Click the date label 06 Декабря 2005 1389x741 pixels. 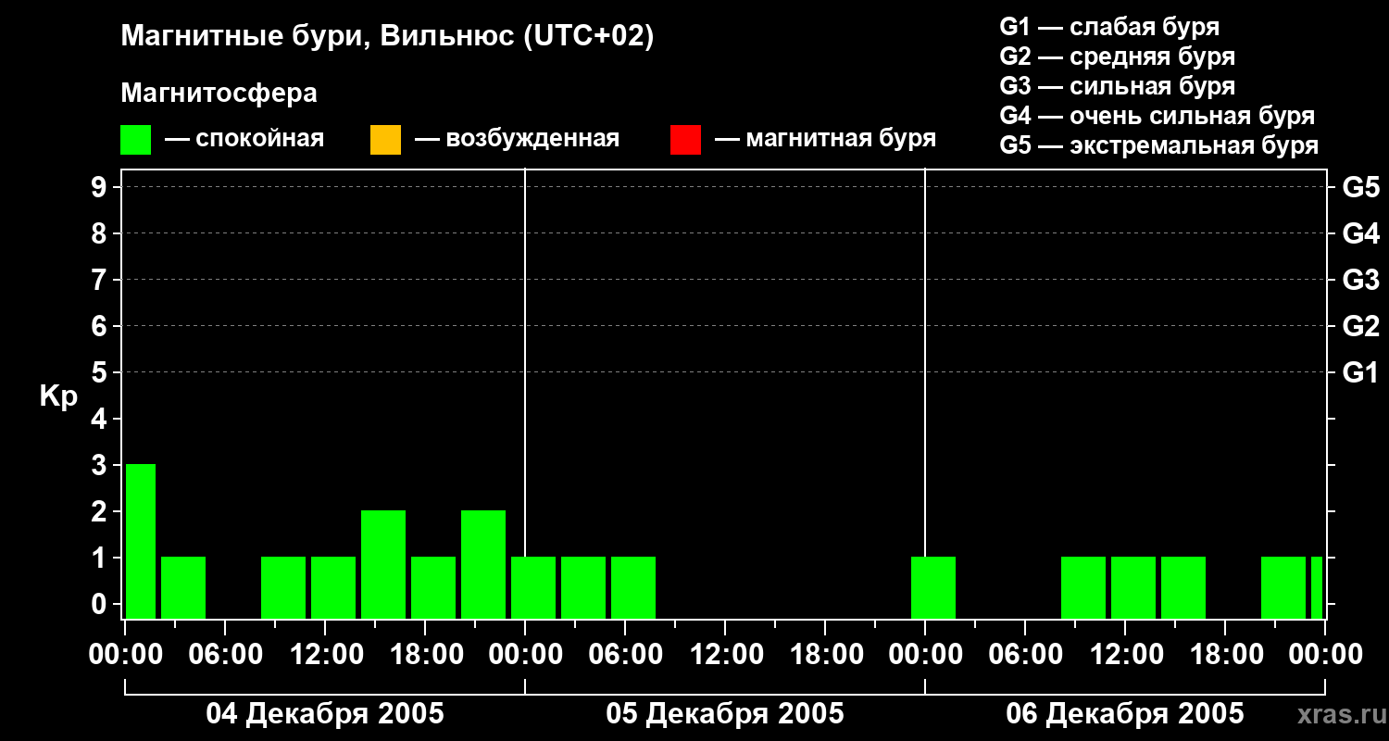[x=1125, y=714]
